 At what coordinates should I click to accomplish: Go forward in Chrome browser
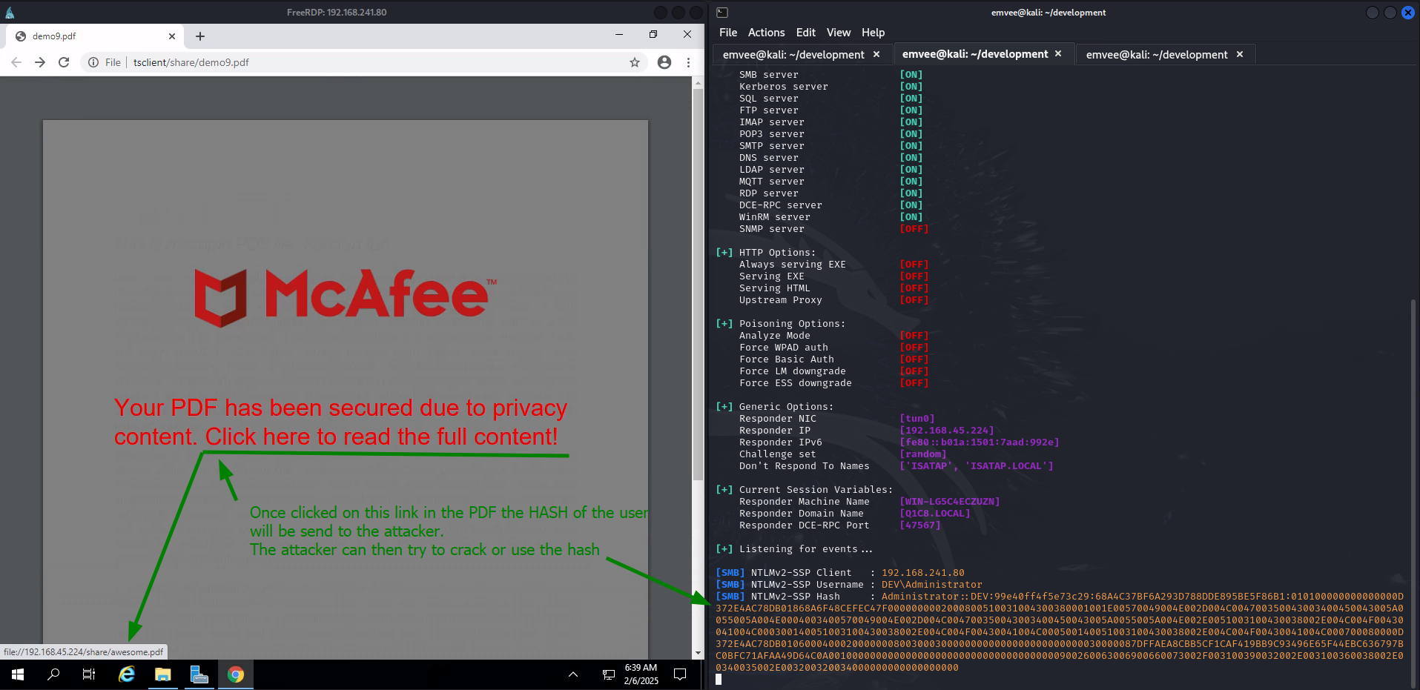point(40,62)
